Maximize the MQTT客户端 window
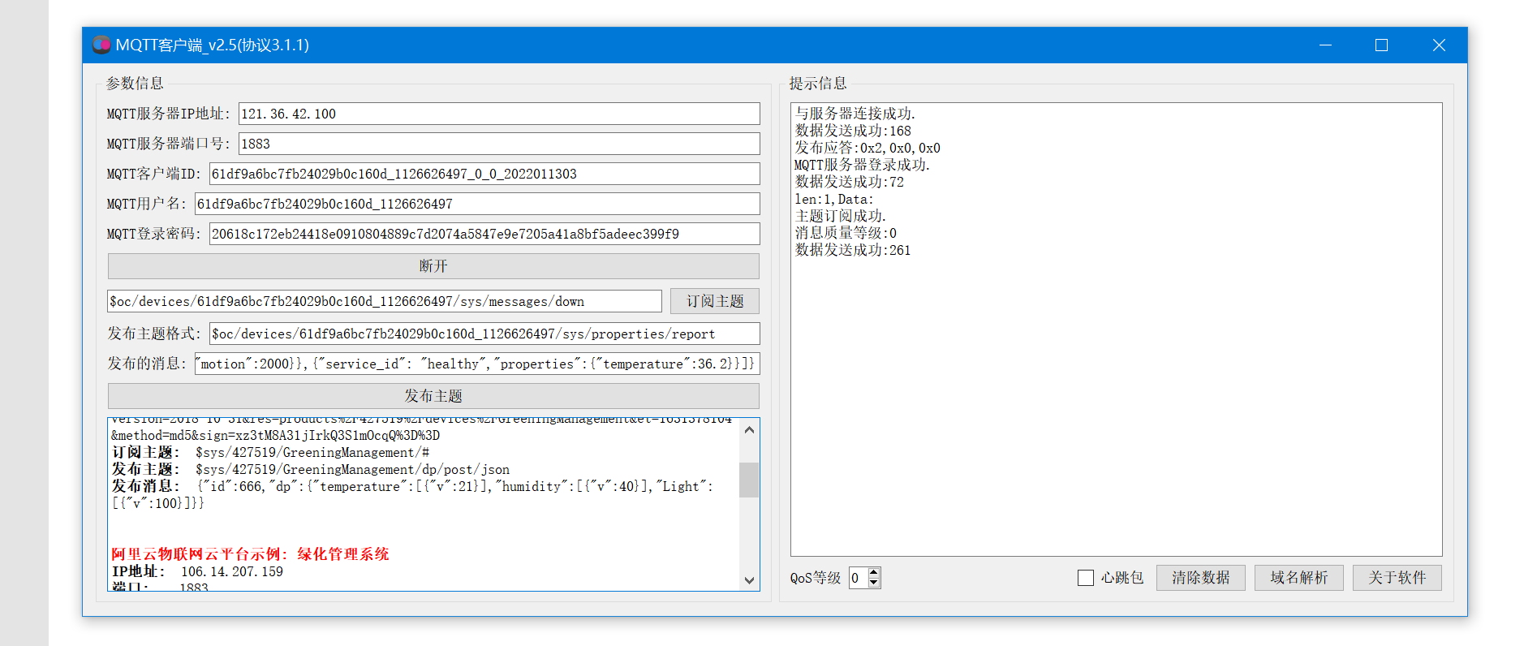1524x646 pixels. 1381,45
